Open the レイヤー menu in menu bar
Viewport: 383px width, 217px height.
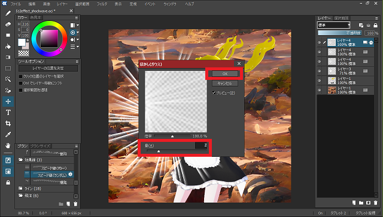pos(62,4)
